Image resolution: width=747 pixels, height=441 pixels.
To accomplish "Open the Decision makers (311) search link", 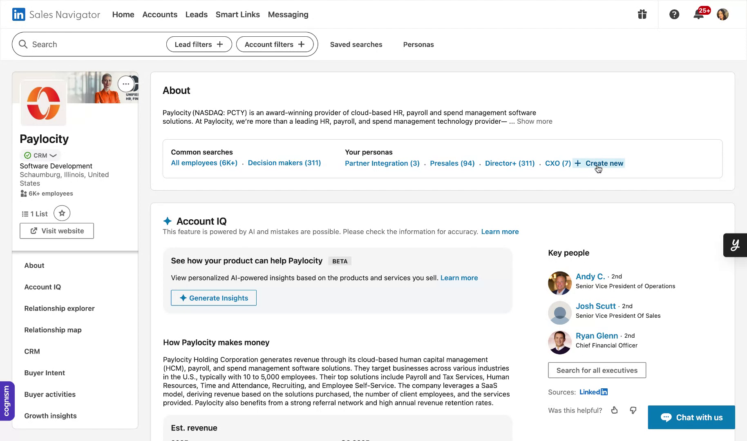I will pyautogui.click(x=284, y=163).
